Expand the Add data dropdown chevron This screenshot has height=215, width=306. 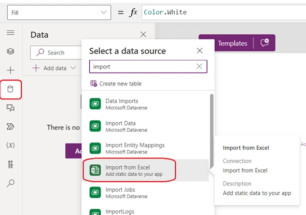coord(73,68)
